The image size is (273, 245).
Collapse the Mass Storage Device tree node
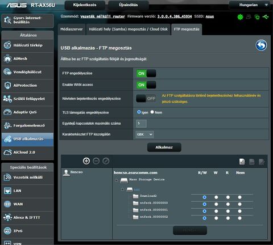(x=117, y=180)
